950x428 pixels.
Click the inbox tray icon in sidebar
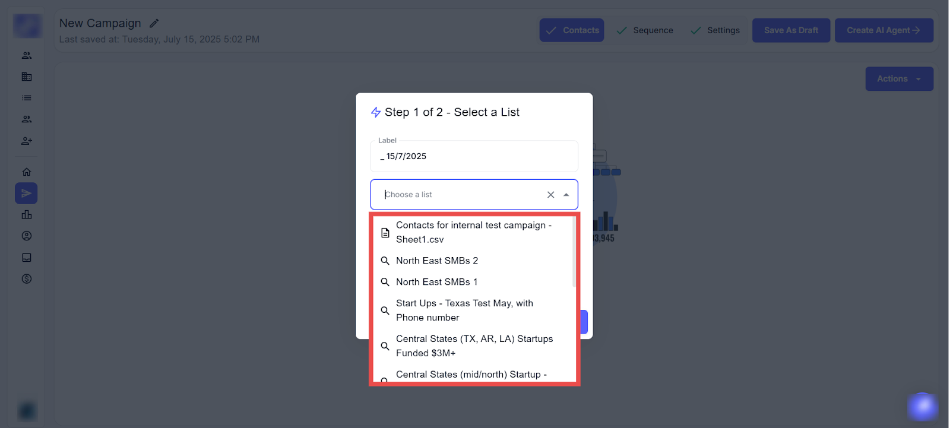click(x=27, y=258)
